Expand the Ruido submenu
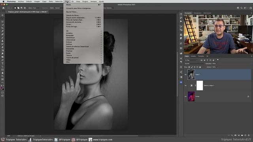 pyautogui.click(x=83, y=53)
